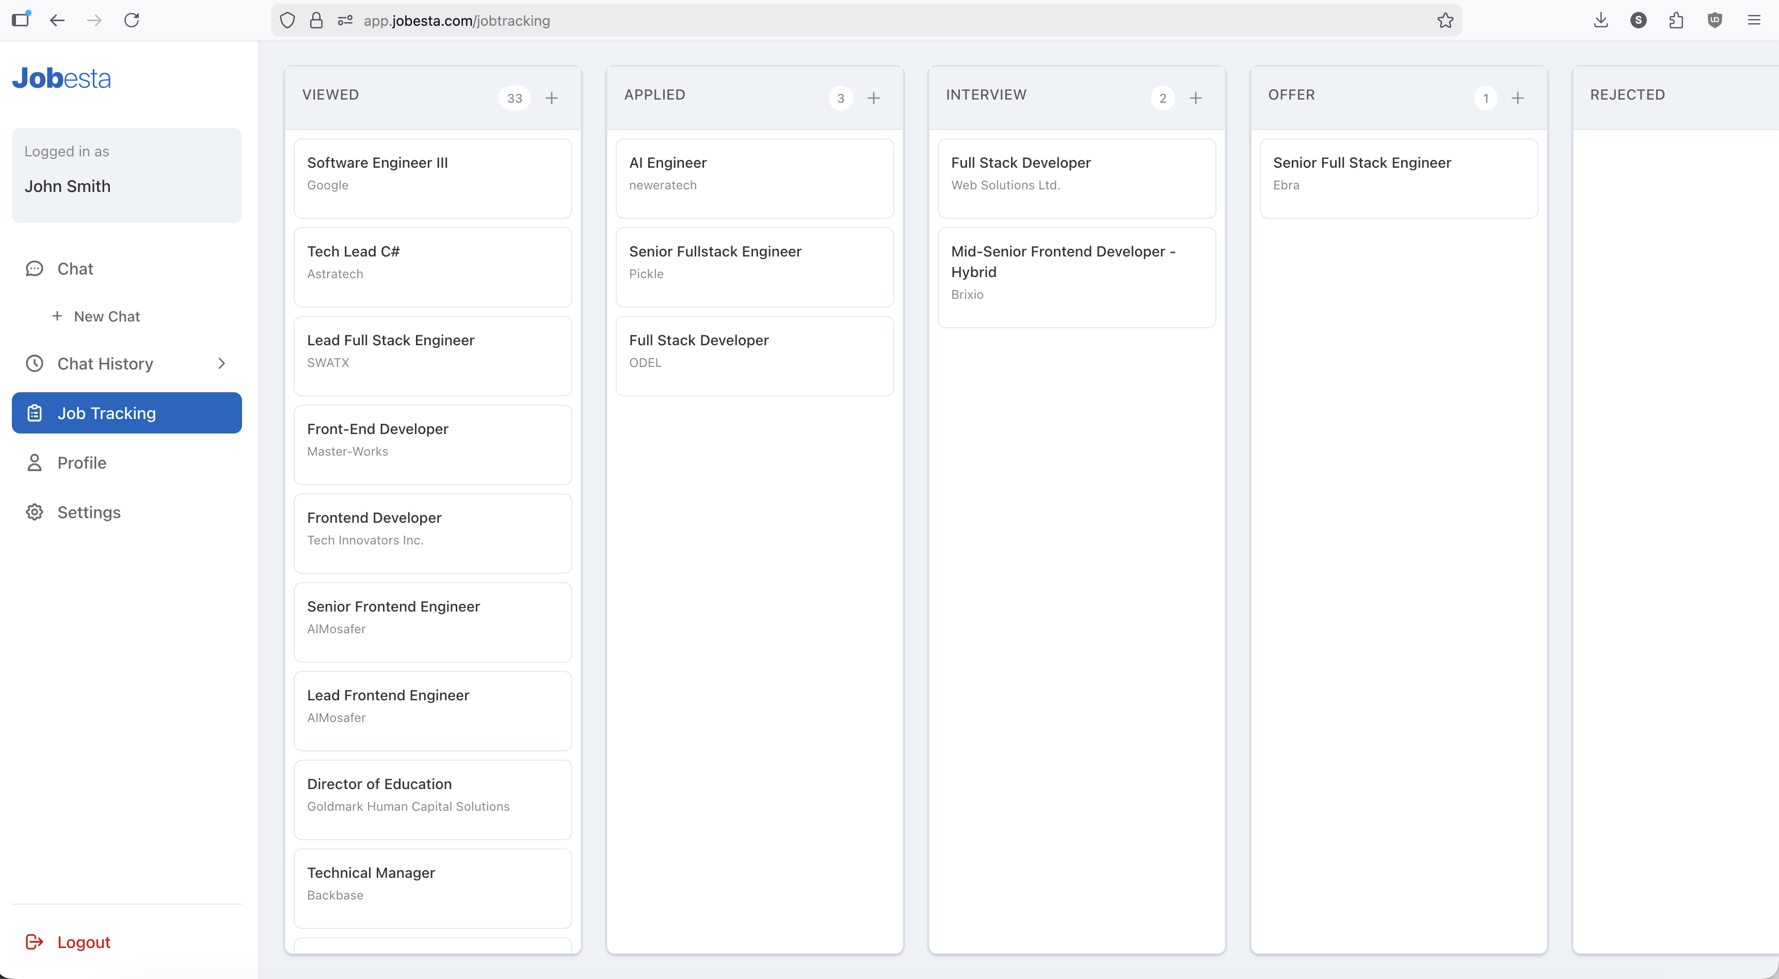Viewport: 1779px width, 979px height.
Task: Open the site permissions controls icon
Action: 345,20
